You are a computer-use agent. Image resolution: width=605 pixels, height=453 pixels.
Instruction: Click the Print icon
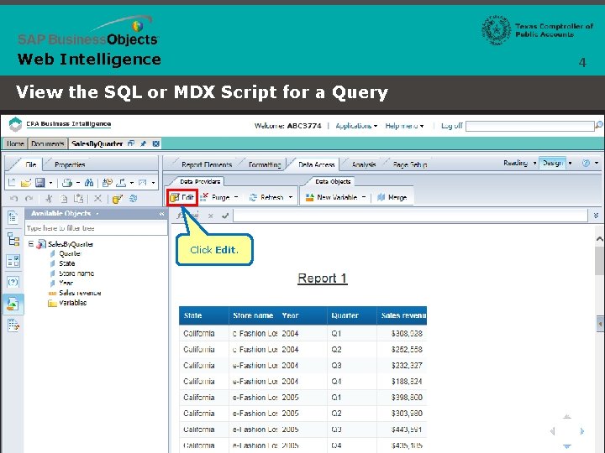tap(67, 183)
